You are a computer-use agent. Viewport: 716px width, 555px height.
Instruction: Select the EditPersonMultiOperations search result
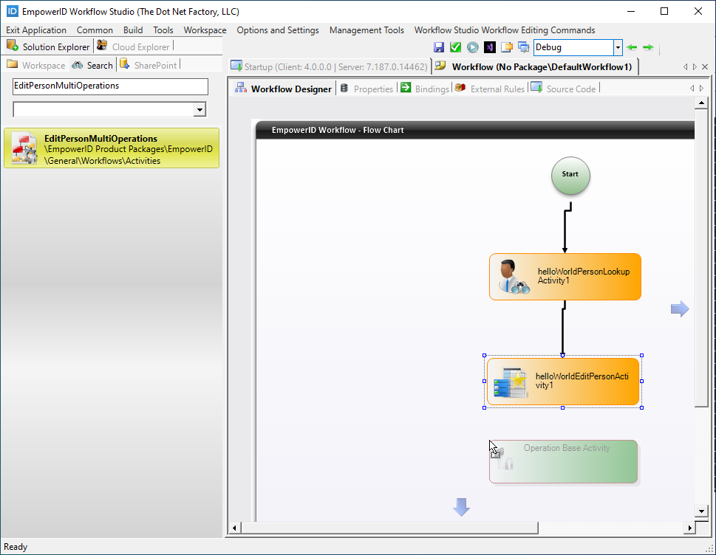coord(112,148)
